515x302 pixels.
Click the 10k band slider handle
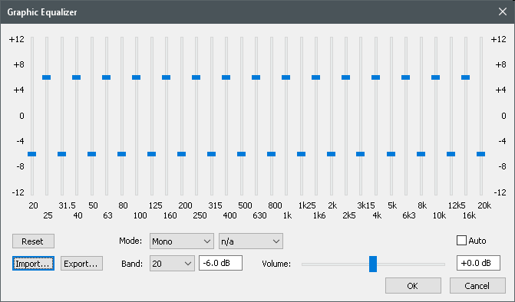[435, 77]
